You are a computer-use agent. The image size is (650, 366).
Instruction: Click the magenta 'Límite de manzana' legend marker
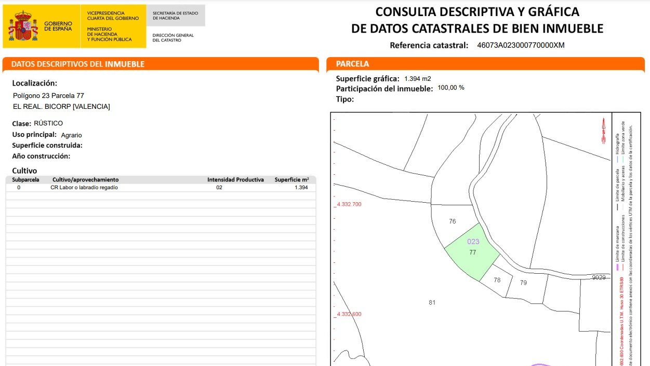pos(618,268)
